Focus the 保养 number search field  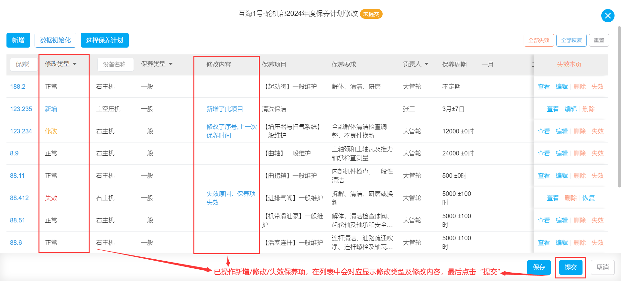coord(24,64)
